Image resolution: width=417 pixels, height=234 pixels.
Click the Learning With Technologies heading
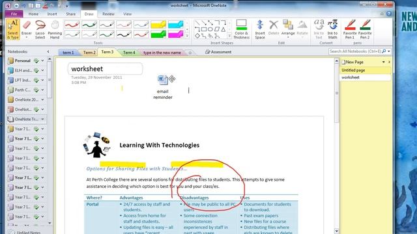tap(159, 145)
